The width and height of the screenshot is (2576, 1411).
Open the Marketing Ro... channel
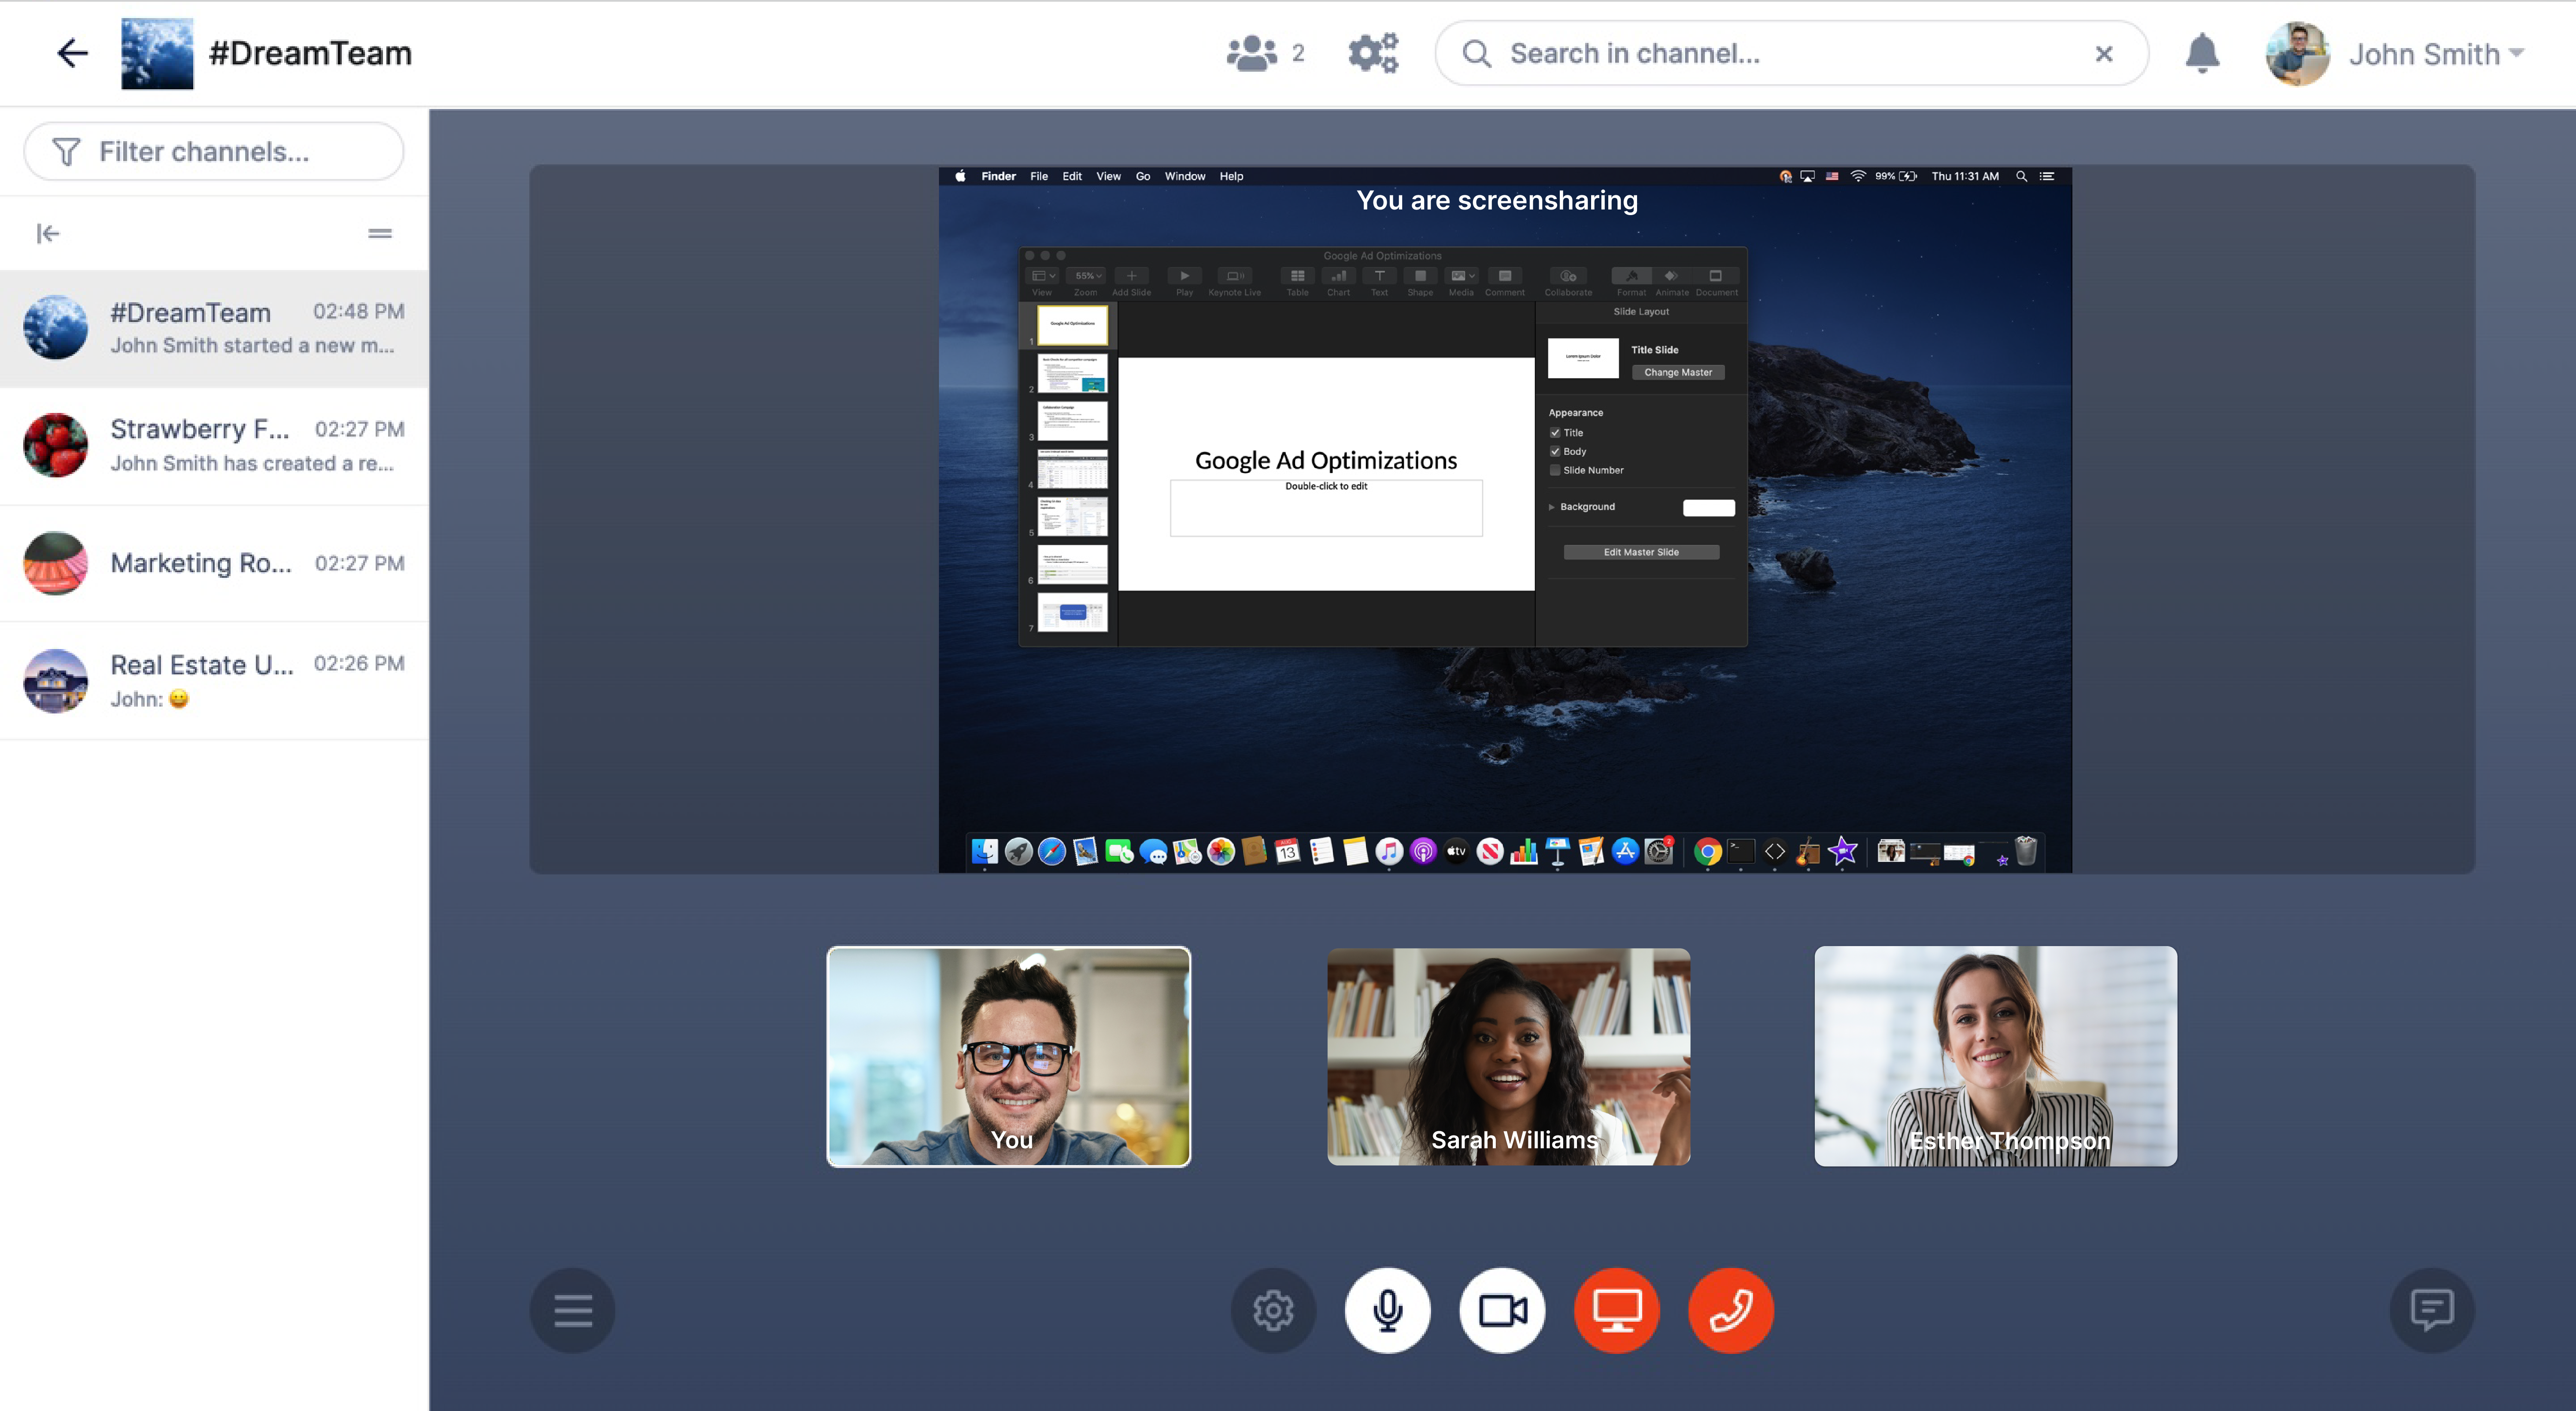click(214, 564)
